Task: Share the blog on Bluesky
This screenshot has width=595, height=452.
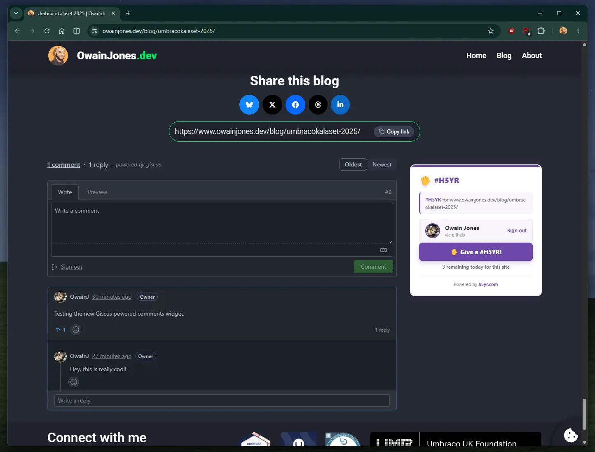Action: pyautogui.click(x=249, y=105)
